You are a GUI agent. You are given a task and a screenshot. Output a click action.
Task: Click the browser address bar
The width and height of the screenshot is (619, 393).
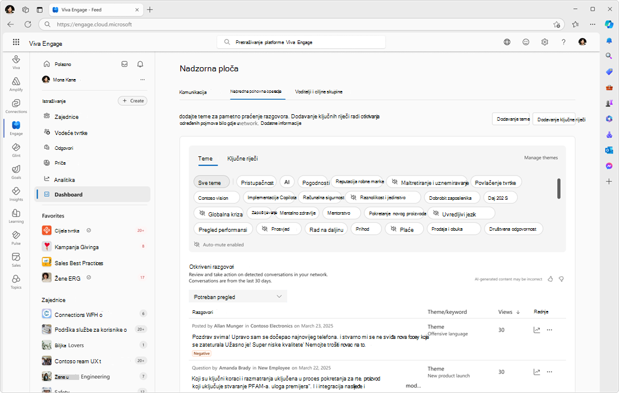tap(302, 24)
